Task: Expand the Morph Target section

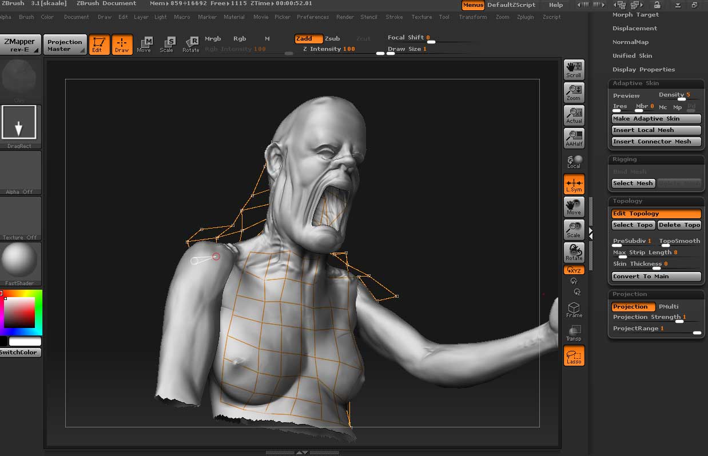Action: pos(635,15)
